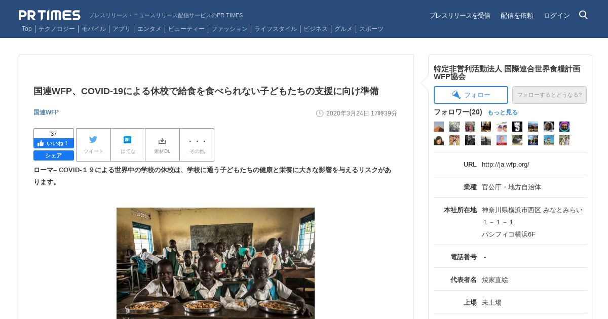This screenshot has height=319, width=608.
Task: Click the Facebook いいね! button
Action: pos(54,143)
